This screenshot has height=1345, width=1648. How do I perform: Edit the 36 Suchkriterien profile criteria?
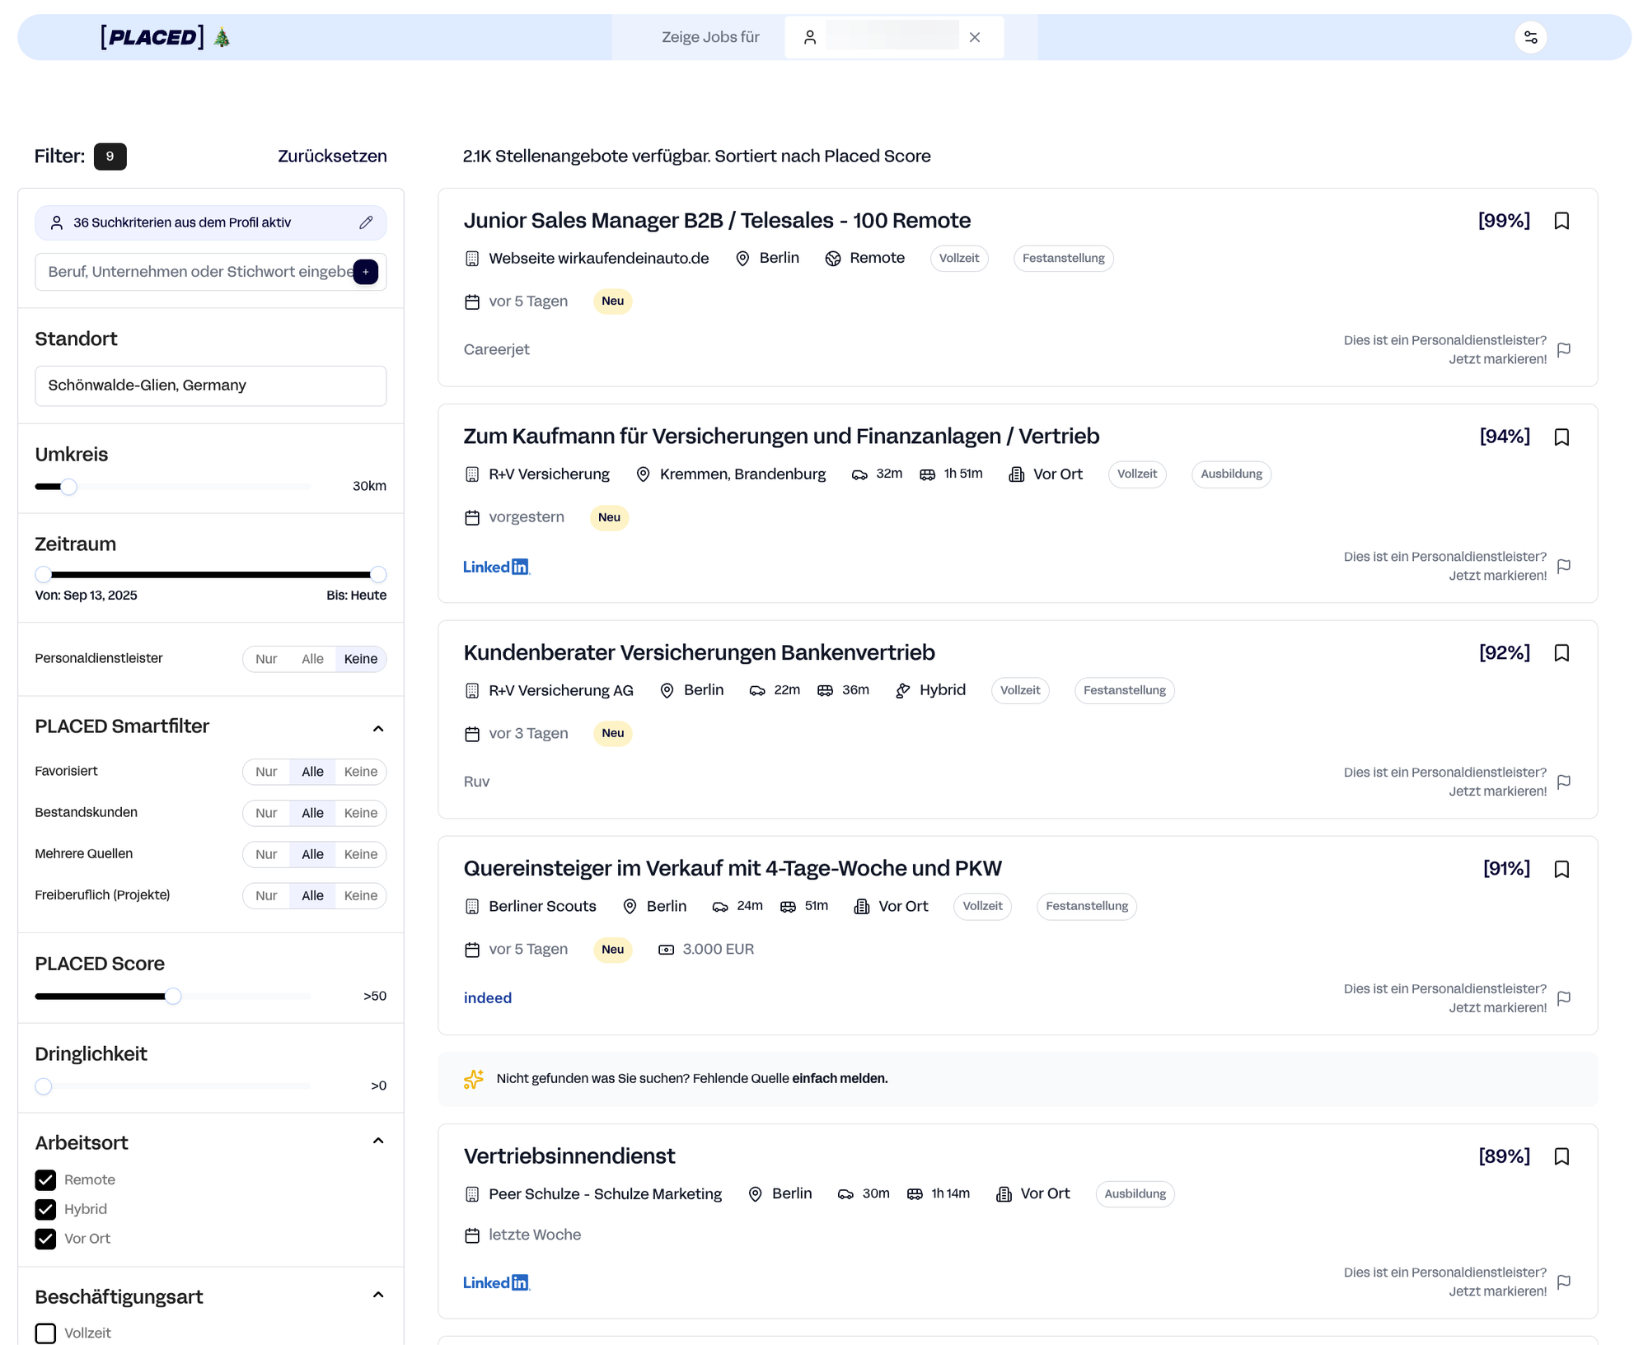point(366,222)
